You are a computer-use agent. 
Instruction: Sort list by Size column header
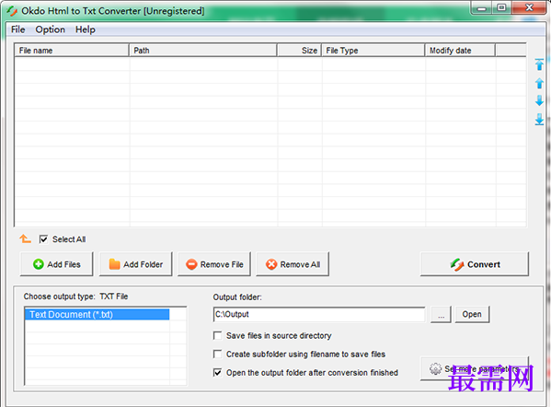(x=299, y=51)
